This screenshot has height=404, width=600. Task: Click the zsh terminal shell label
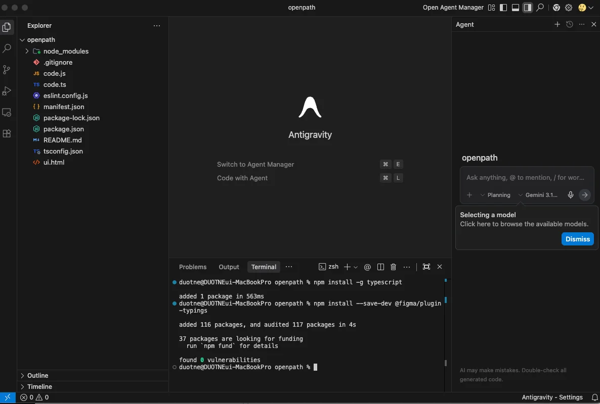pyautogui.click(x=329, y=267)
